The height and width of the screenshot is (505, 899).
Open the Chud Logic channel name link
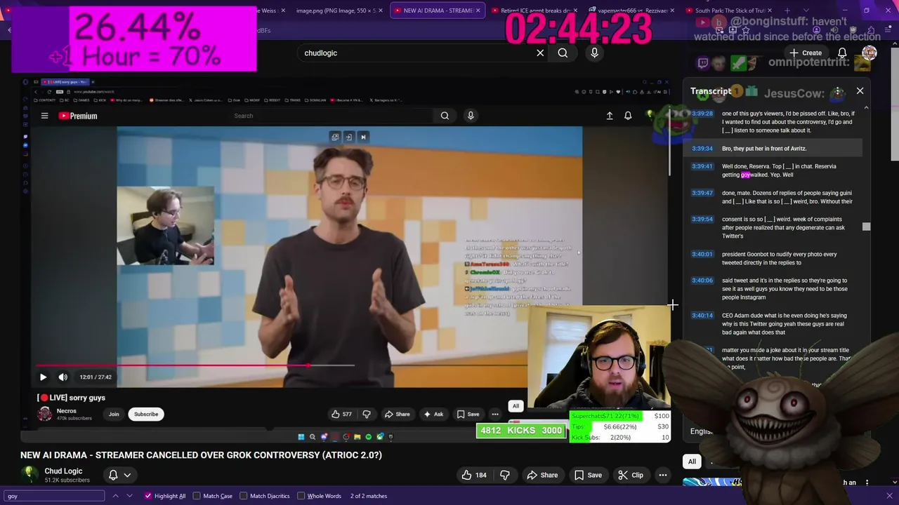click(63, 471)
